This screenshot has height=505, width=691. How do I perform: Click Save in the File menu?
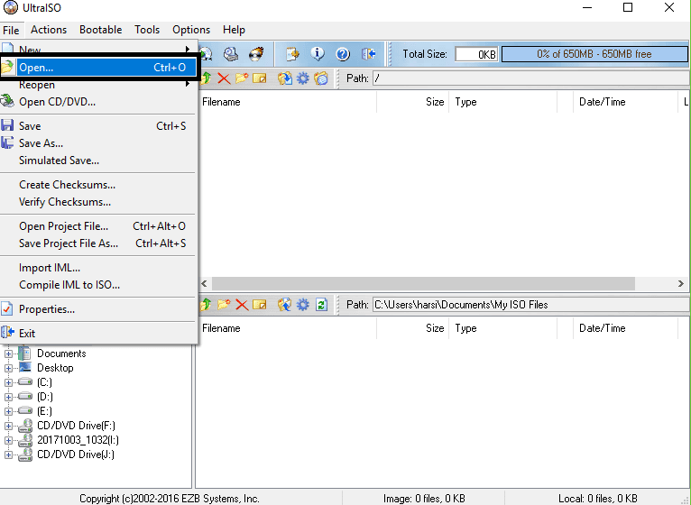click(x=98, y=126)
